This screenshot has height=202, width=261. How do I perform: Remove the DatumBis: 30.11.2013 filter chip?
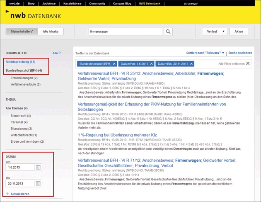tap(192, 63)
